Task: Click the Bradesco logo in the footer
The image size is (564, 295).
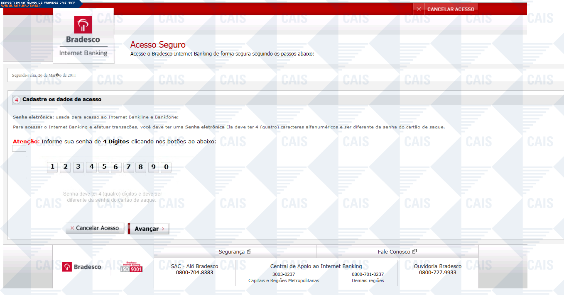Action: 82,267
